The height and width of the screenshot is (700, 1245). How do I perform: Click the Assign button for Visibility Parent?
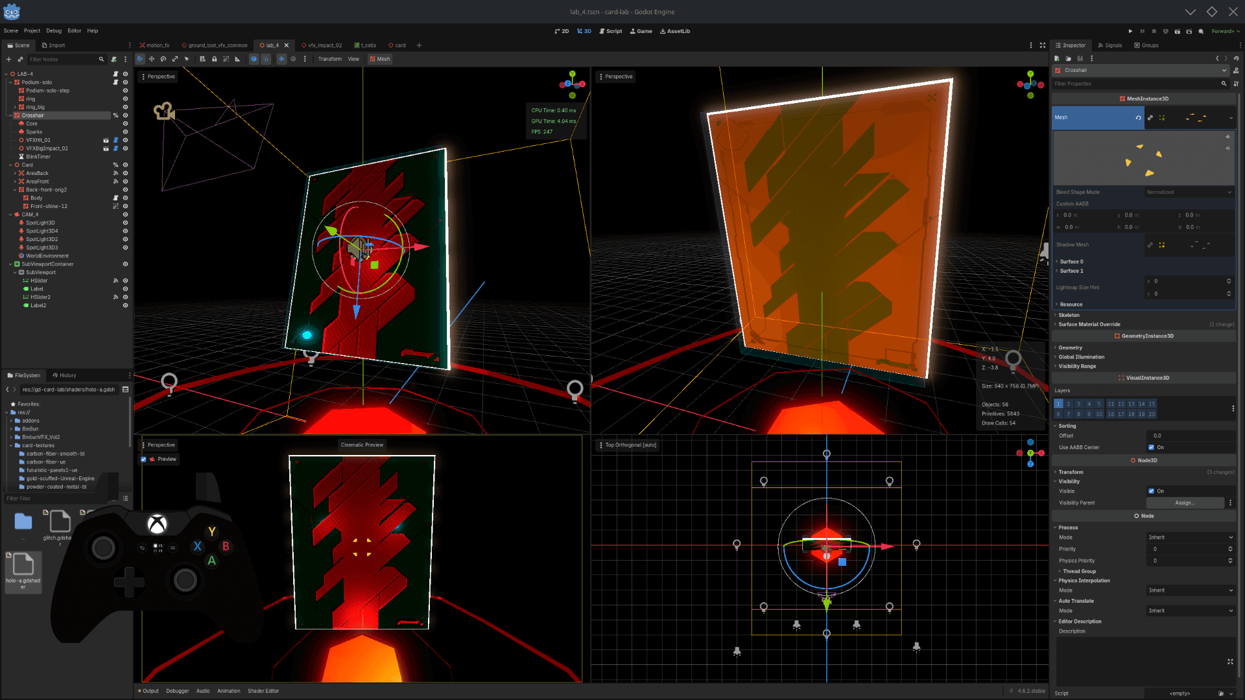(x=1185, y=503)
